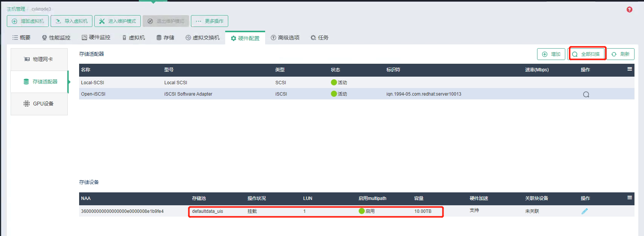Click the 活动 status in Open-iSCSI row

339,94
